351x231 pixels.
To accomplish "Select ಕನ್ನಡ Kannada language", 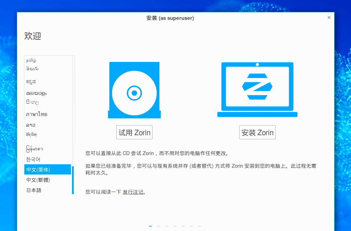I will pyautogui.click(x=47, y=82).
